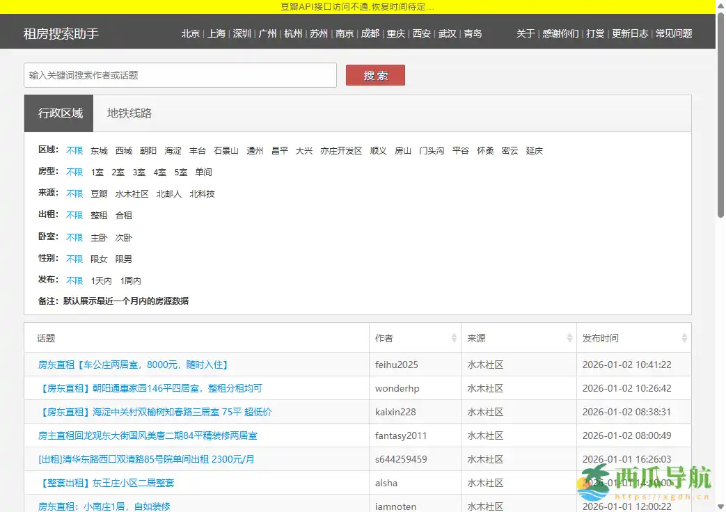Viewport: 726px width, 512px height.
Task: Open the 车公庄两居室 listing
Action: [x=136, y=364]
